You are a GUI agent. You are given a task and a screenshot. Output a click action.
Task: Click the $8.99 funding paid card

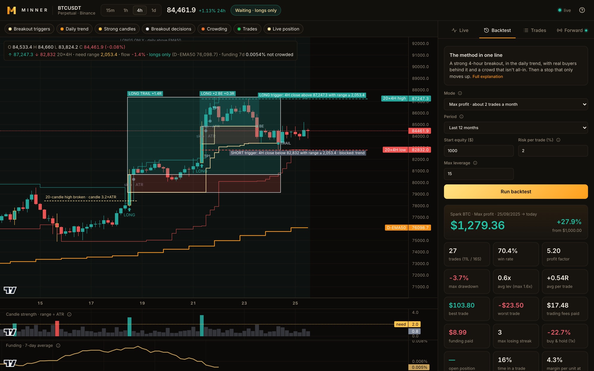click(x=467, y=336)
